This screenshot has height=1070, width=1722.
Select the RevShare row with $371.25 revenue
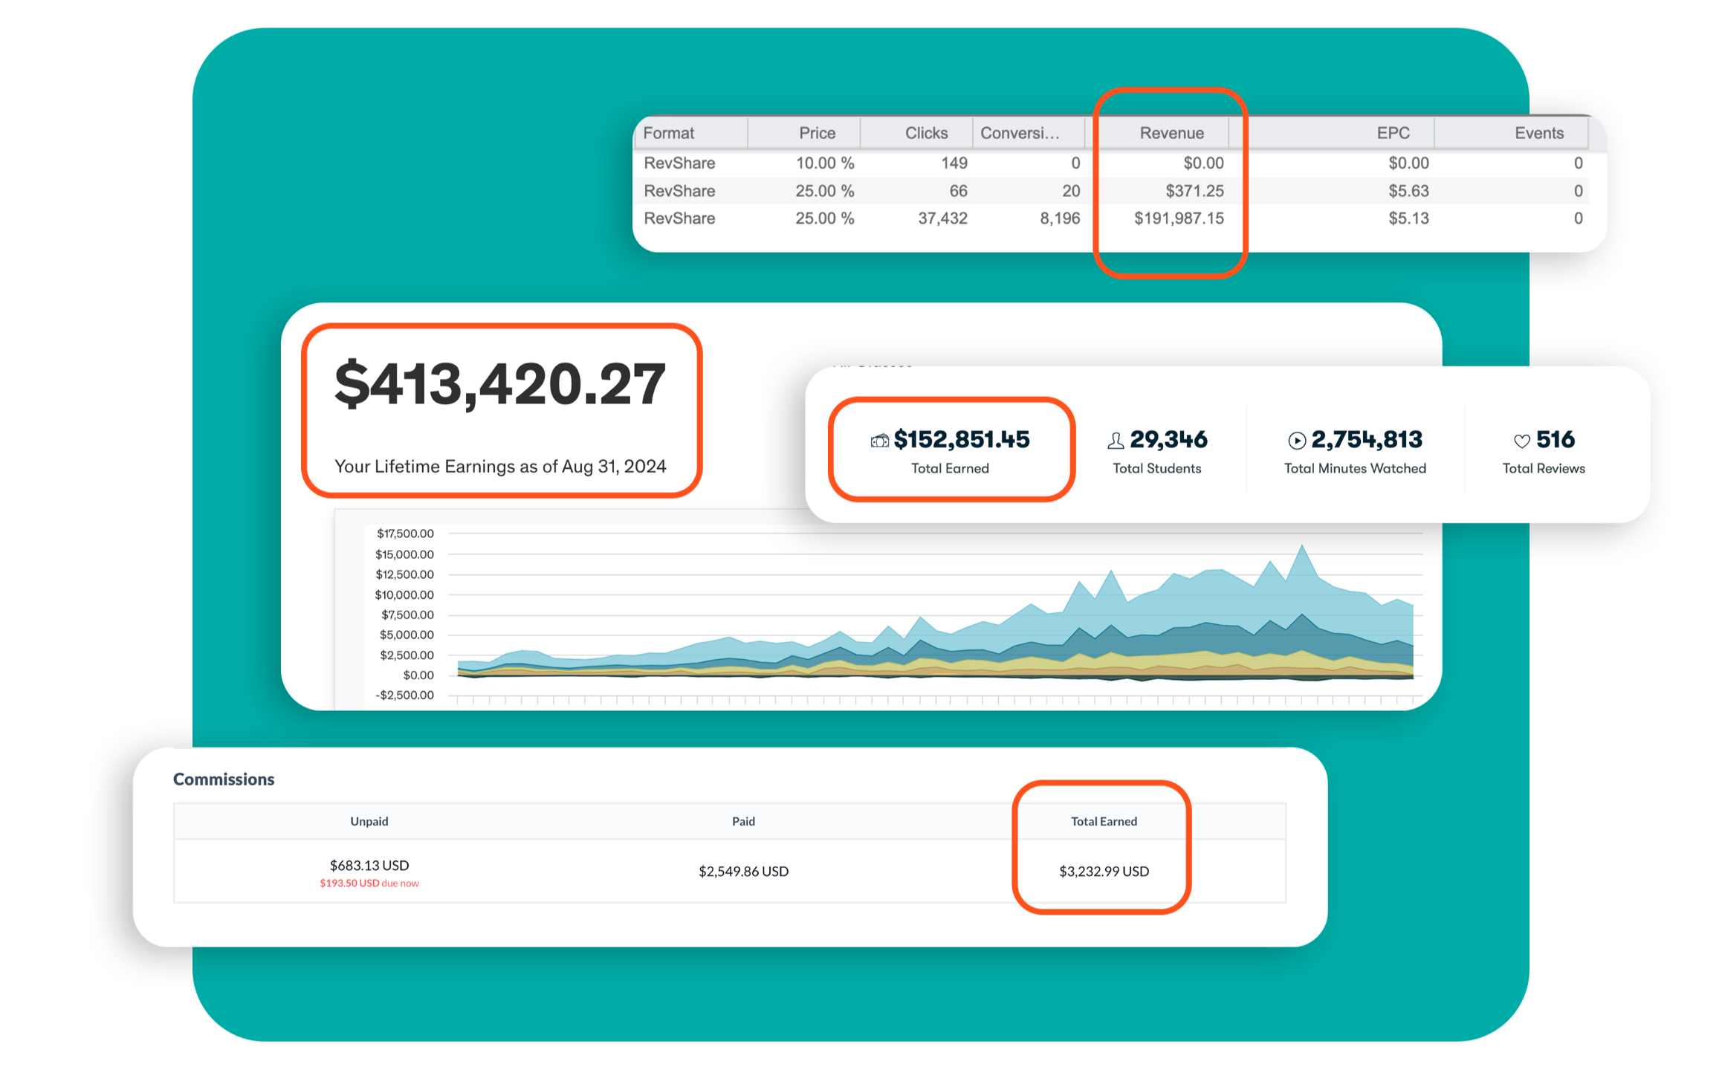pos(679,191)
